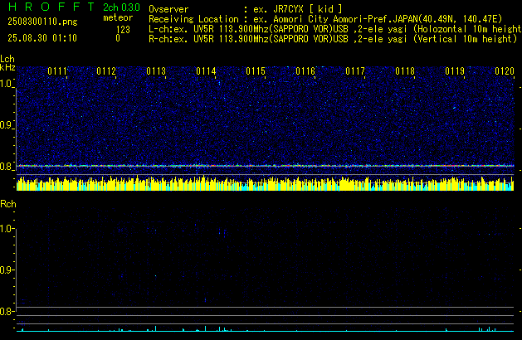Click time marker 0111

(x=57, y=71)
